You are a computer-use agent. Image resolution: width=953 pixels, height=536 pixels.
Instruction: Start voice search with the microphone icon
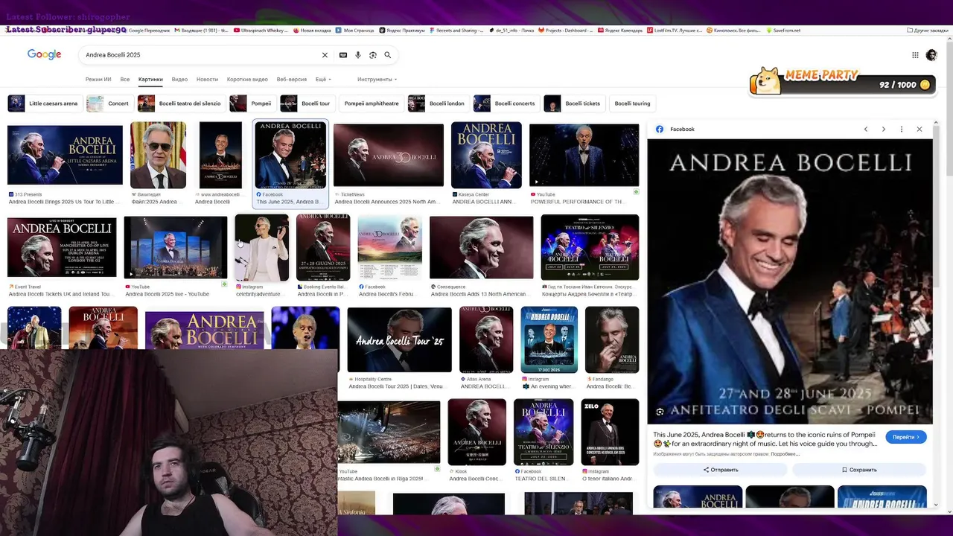(x=358, y=55)
